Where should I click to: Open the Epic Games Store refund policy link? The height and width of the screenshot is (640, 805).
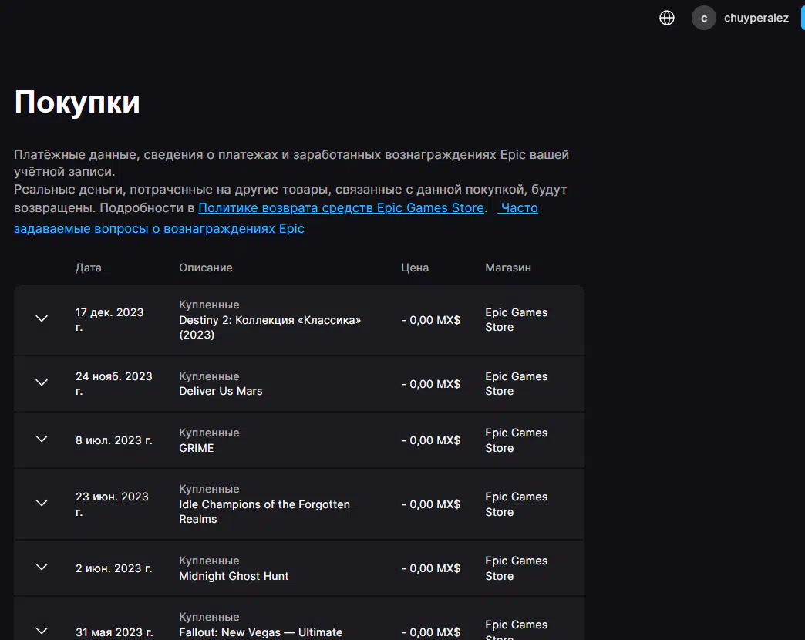click(x=341, y=208)
